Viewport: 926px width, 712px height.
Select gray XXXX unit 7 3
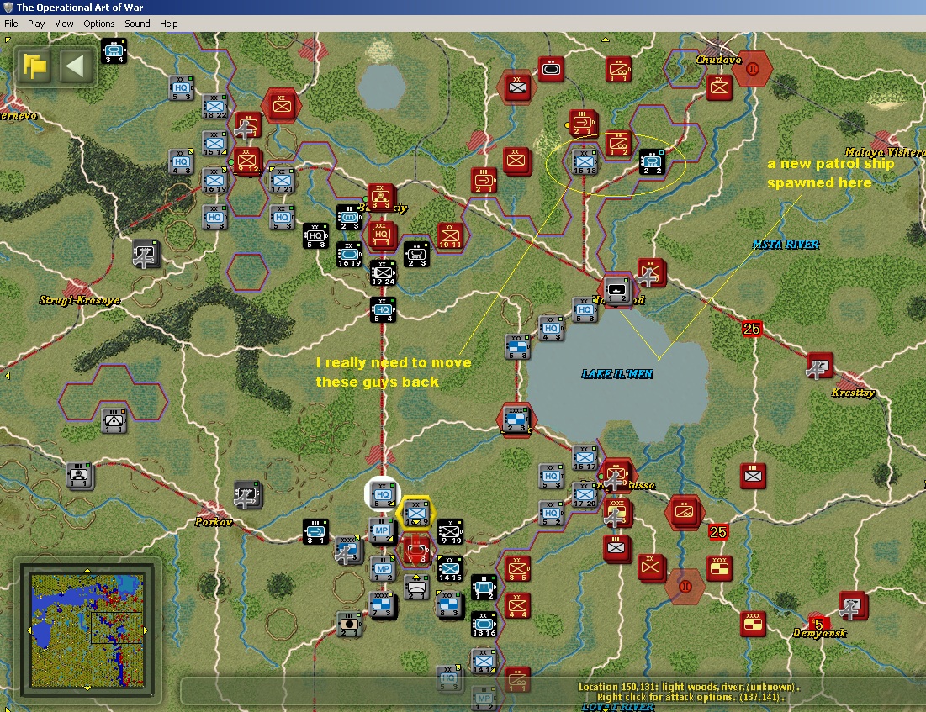point(382,605)
